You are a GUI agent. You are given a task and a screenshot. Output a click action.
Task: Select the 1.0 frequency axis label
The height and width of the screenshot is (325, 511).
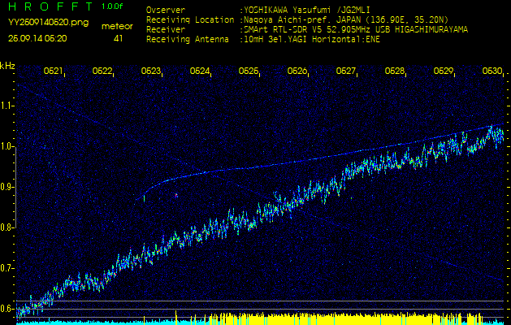pos(7,146)
